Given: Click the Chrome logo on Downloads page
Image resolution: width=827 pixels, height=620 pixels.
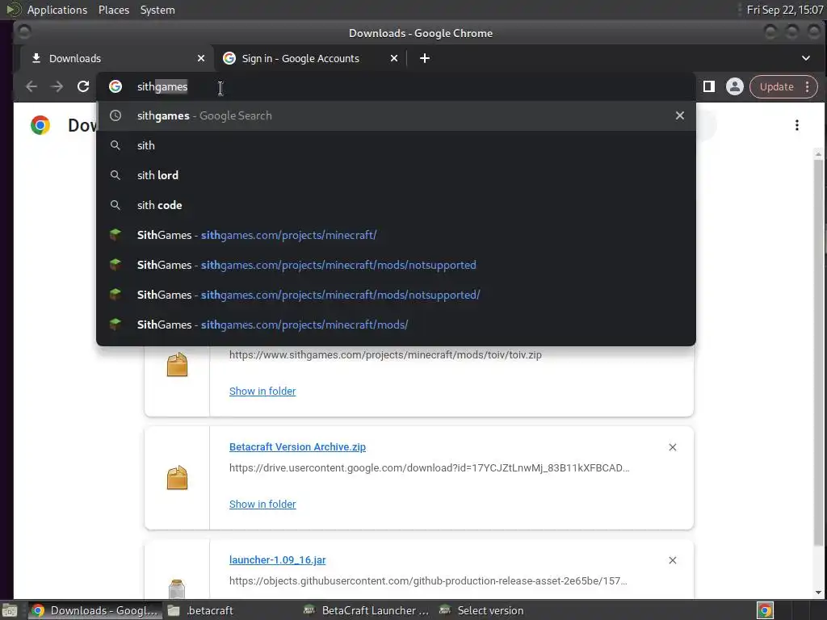Looking at the screenshot, I should click(x=40, y=125).
